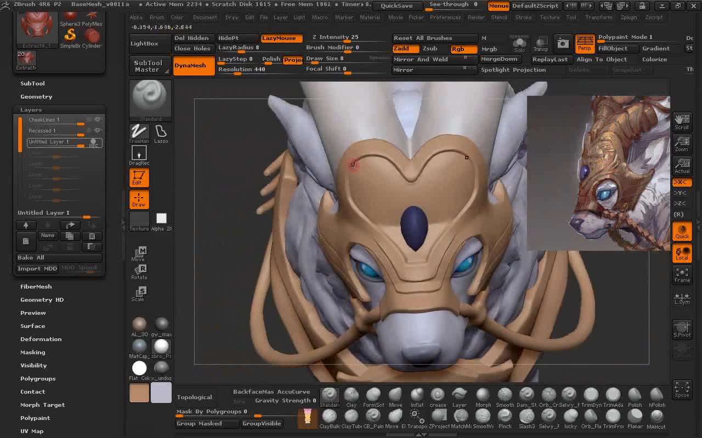Pick the TrimDynamic brush icon
This screenshot has height=438, width=702.
[591, 397]
